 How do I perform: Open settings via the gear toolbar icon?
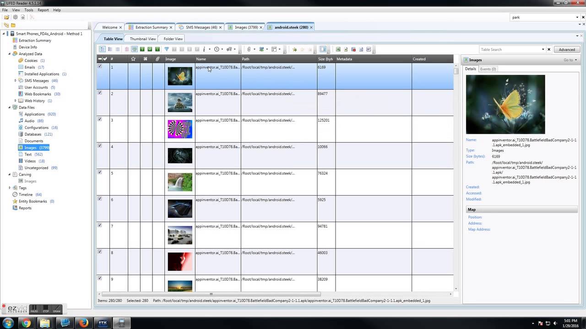(x=15, y=17)
